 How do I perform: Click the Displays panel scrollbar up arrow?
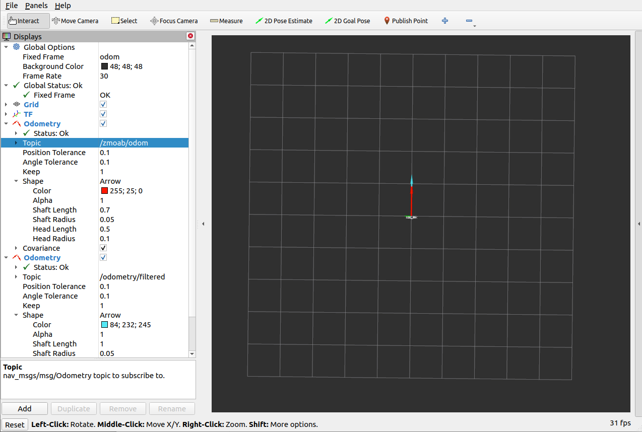[x=192, y=45]
